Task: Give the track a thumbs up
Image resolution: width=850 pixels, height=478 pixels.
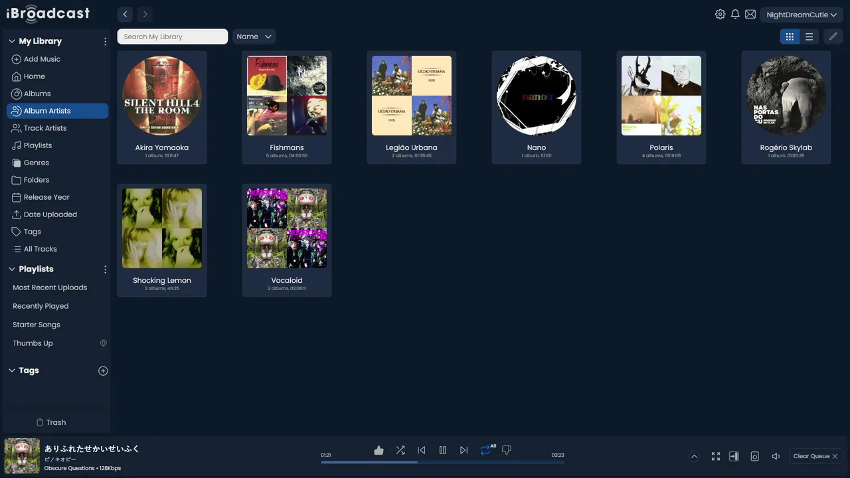Action: 379,450
